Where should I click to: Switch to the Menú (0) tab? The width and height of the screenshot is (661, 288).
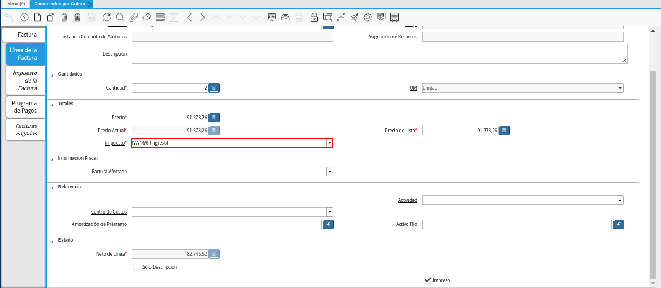coord(16,4)
